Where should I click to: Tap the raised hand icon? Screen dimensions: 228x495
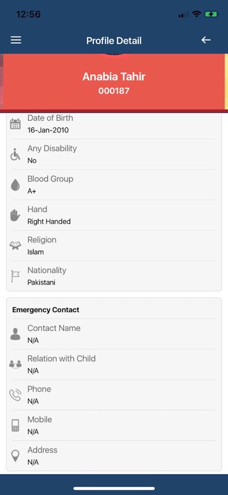point(15,216)
